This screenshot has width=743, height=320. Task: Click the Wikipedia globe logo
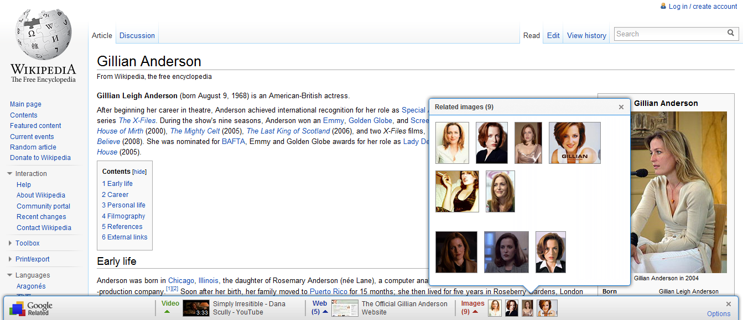click(x=43, y=35)
